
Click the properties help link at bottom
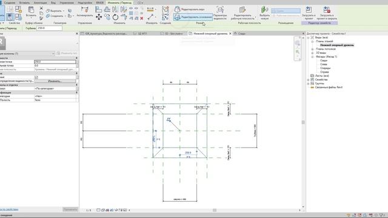[x=9, y=210]
